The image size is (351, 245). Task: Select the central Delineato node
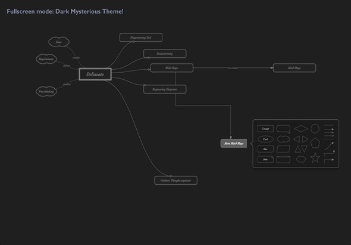click(95, 75)
